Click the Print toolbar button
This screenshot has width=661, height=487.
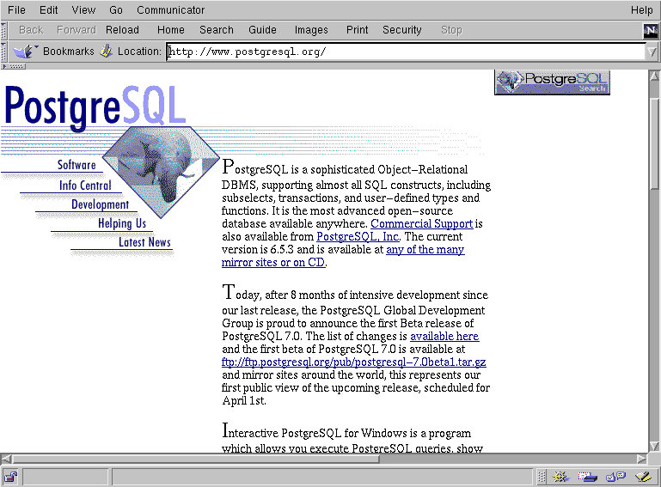pos(357,30)
